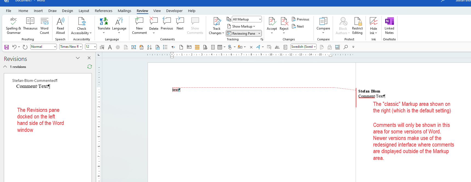
Task: Switch to the Design tab
Action: tap(68, 11)
